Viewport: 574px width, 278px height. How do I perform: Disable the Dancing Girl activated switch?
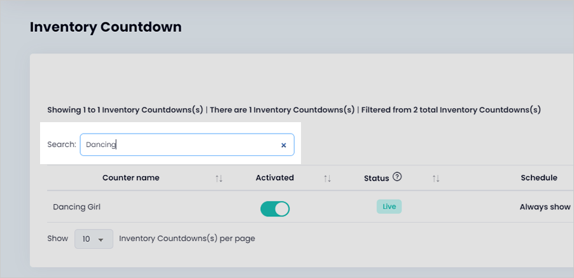tap(275, 209)
